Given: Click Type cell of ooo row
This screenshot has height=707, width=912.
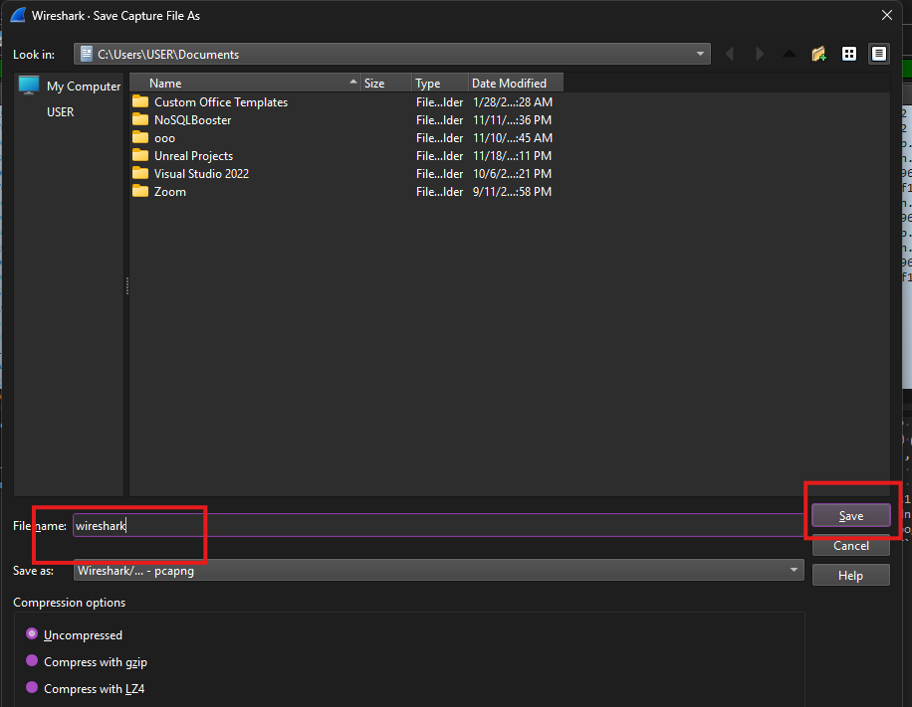Looking at the screenshot, I should click(x=440, y=137).
